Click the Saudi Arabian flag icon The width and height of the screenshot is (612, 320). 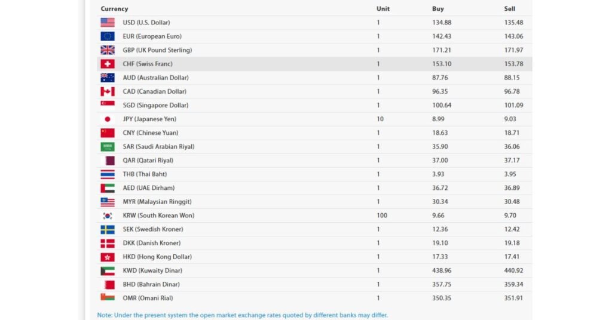108,146
